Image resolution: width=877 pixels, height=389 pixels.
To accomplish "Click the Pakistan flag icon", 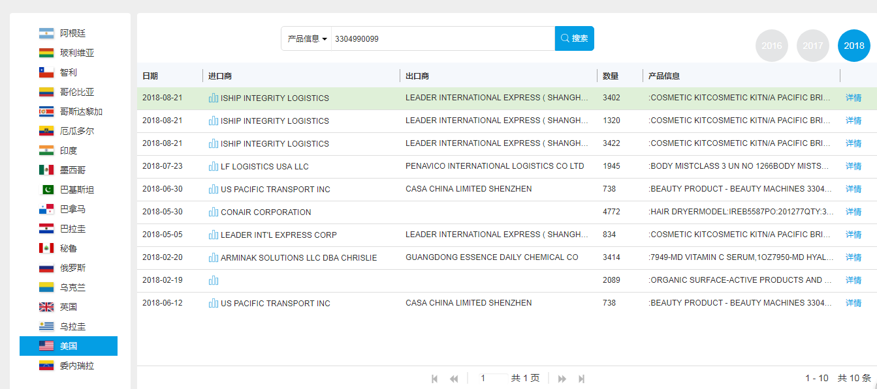I will coord(46,190).
